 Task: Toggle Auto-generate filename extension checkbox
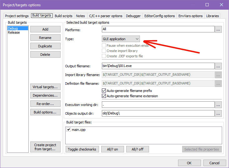pyautogui.click(x=104, y=96)
